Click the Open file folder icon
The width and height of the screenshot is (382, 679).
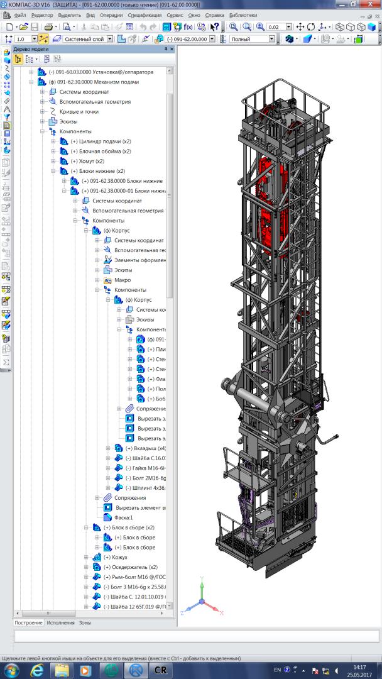tap(24, 27)
